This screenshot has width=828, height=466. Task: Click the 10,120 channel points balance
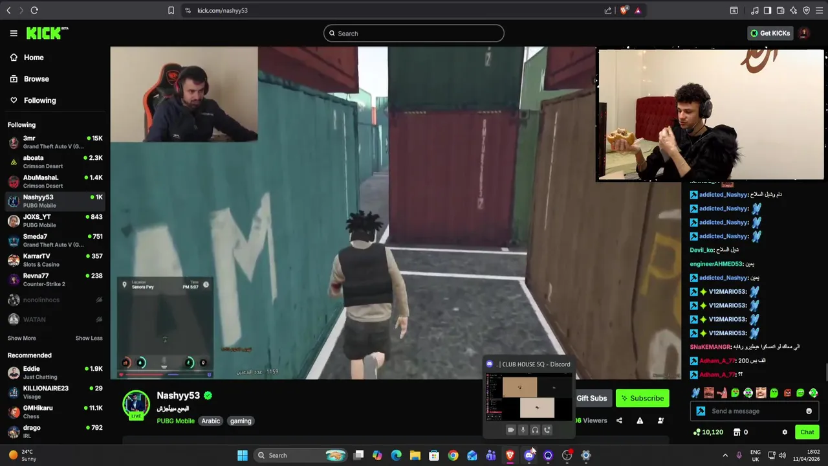708,432
